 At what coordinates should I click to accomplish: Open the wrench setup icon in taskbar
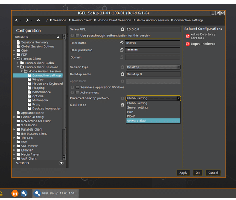(24, 193)
